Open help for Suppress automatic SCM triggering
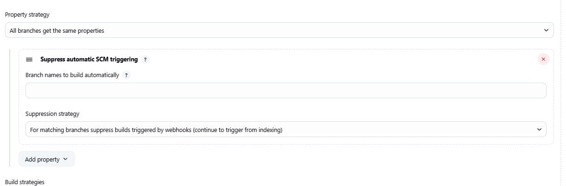Image resolution: width=566 pixels, height=186 pixels. (145, 60)
